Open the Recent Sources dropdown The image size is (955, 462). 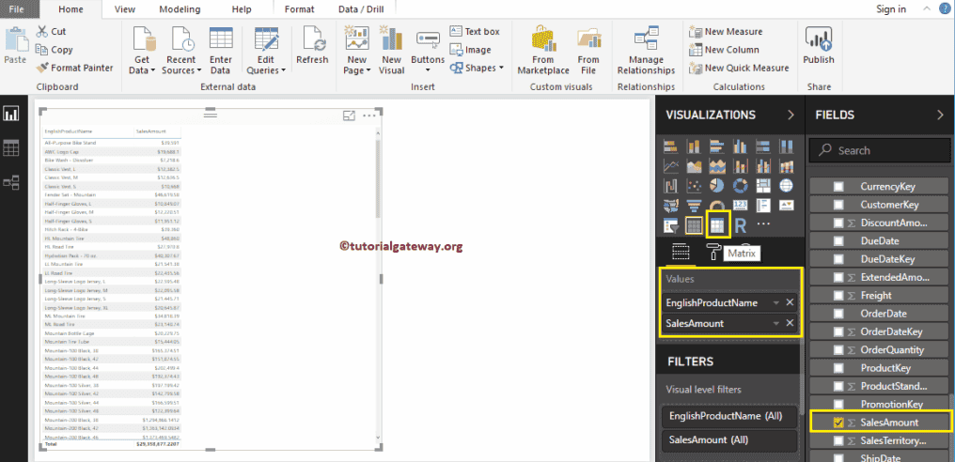(199, 70)
